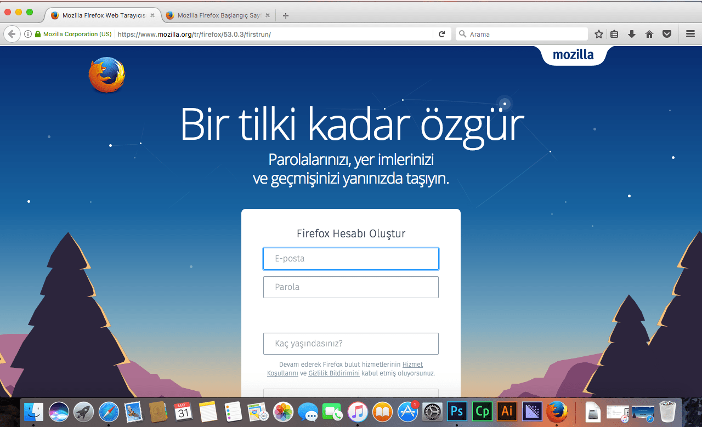This screenshot has height=427, width=702.
Task: Open the yellow Notes app in Dock
Action: pos(208,412)
